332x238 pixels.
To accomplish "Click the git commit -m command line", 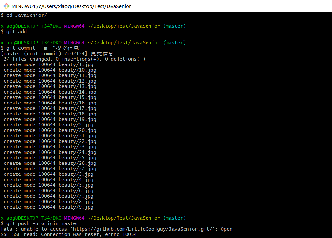I will [x=41, y=48].
